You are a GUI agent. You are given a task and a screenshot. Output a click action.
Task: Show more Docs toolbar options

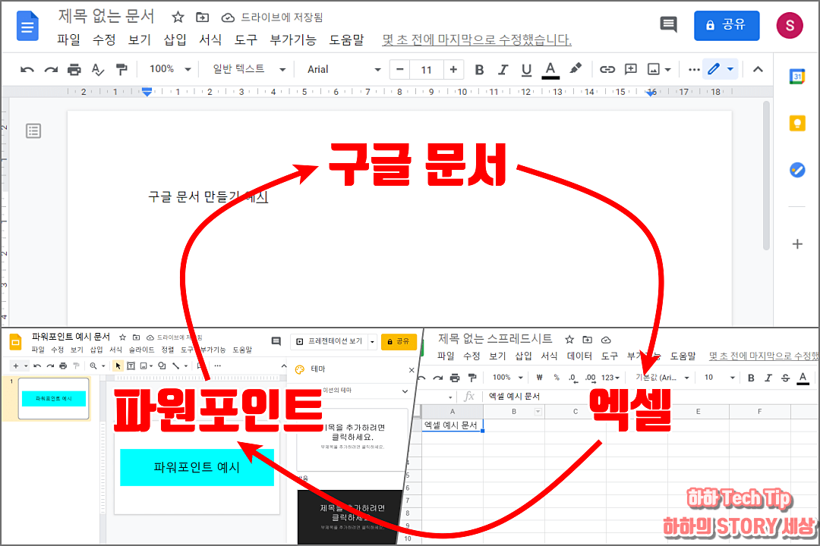tap(694, 70)
